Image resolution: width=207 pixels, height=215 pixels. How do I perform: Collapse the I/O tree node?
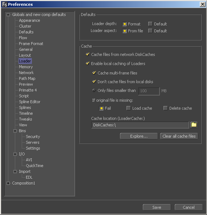coord(15,154)
